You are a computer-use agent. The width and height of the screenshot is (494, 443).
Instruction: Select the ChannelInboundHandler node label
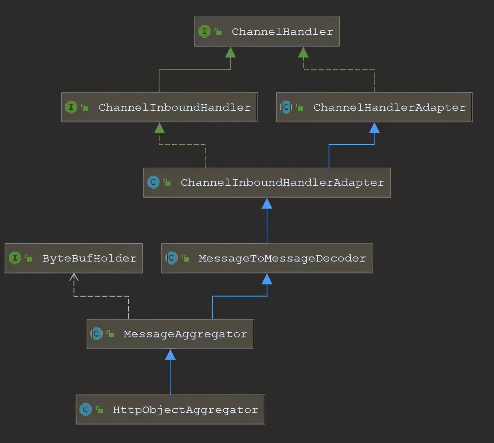pos(175,107)
